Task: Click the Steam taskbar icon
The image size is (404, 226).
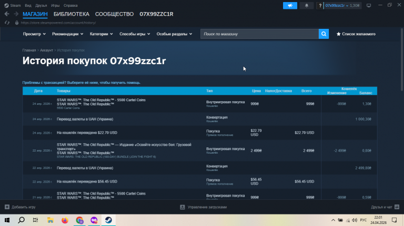Action: pos(108,220)
